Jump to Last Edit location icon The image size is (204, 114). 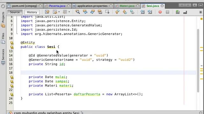coord(47,12)
